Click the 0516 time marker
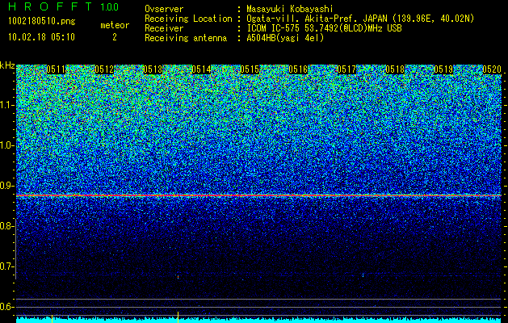The width and height of the screenshot is (508, 323). coord(298,69)
